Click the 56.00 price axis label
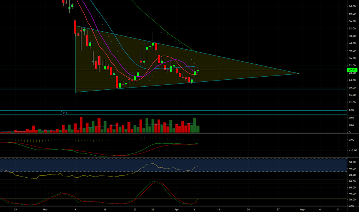This screenshot has height=212, width=359. 352,21
